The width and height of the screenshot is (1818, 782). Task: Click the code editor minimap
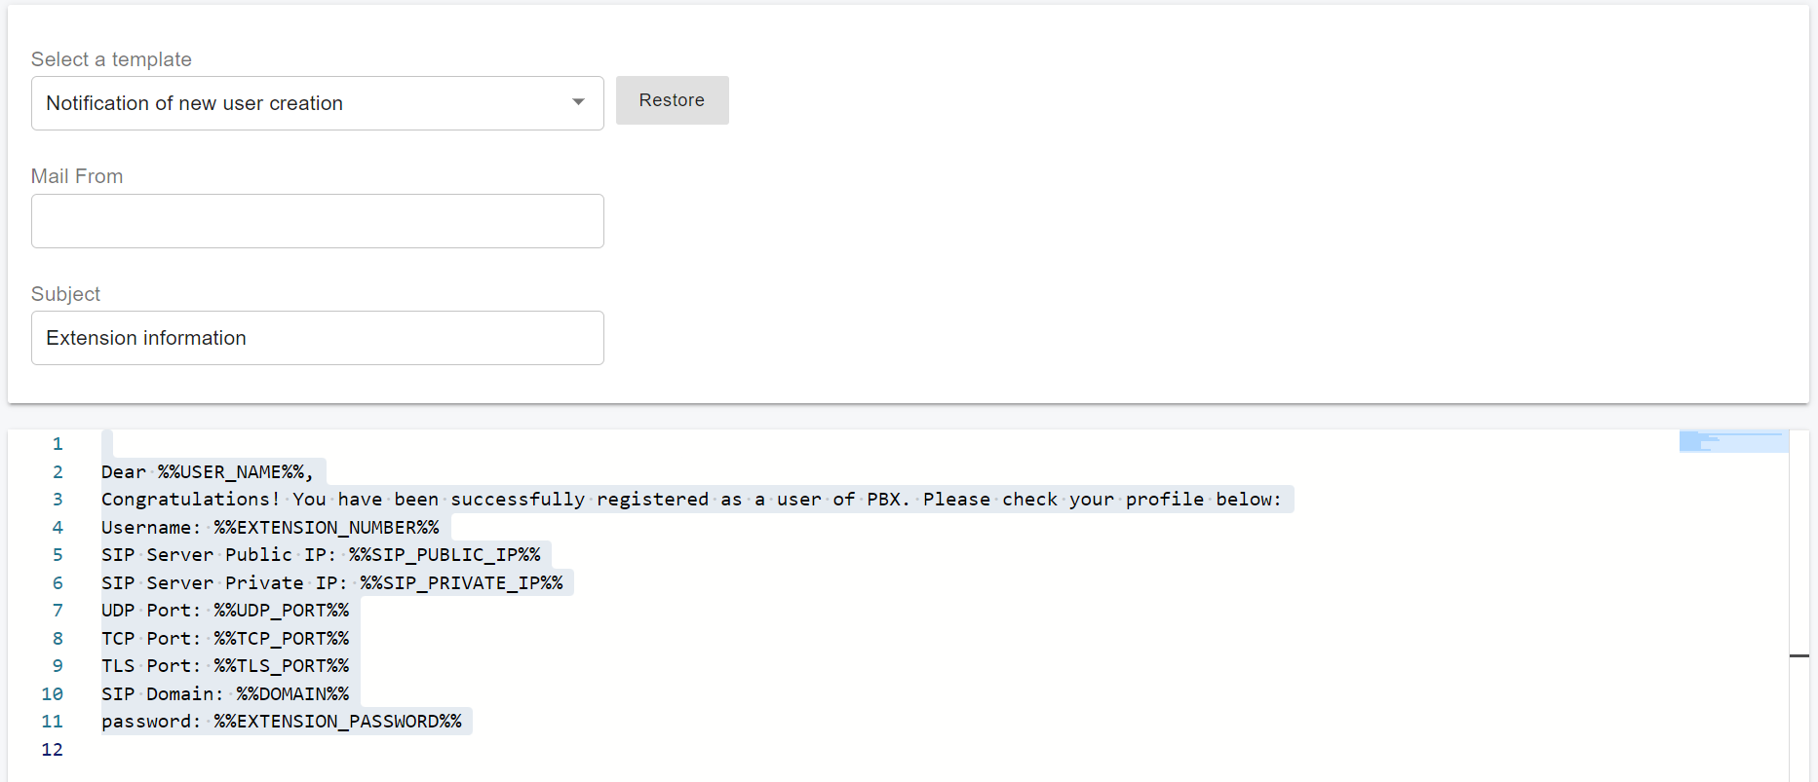click(1732, 442)
